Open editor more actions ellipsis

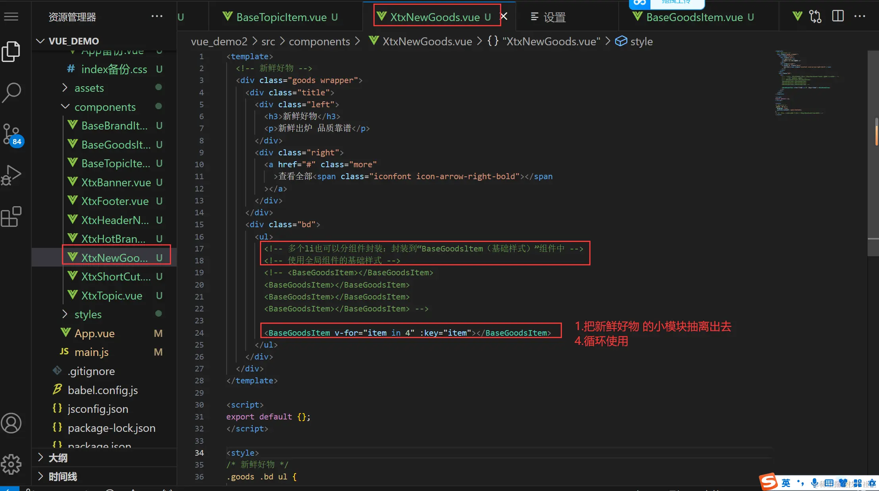(860, 17)
